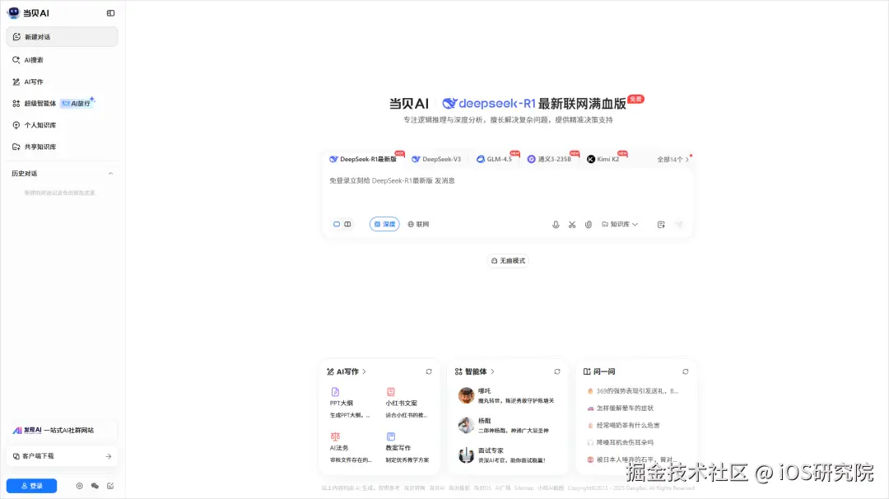Enable 无痕模式 incognito mode
This screenshot has height=499, width=889.
[x=508, y=260]
